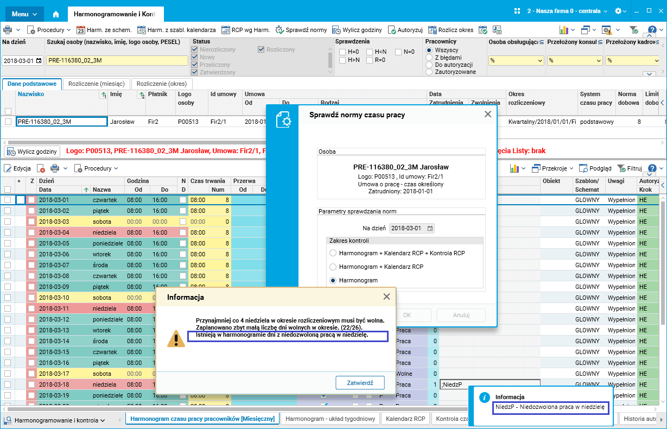The image size is (667, 429).
Task: Select Harmonogram + Kalendarz RCP radio option
Action: point(333,267)
